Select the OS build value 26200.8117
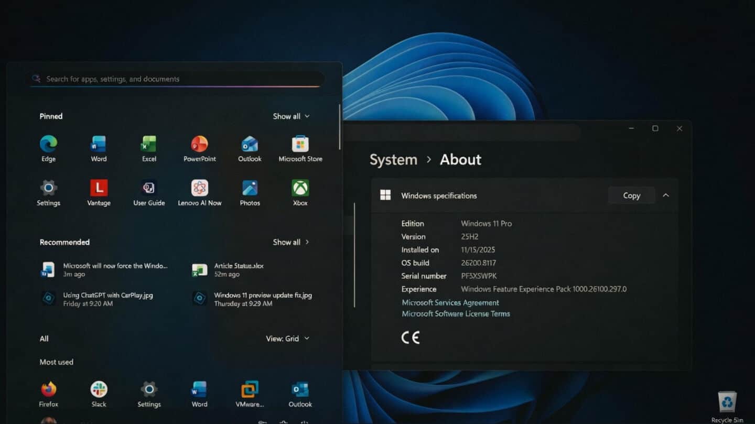 pos(478,263)
